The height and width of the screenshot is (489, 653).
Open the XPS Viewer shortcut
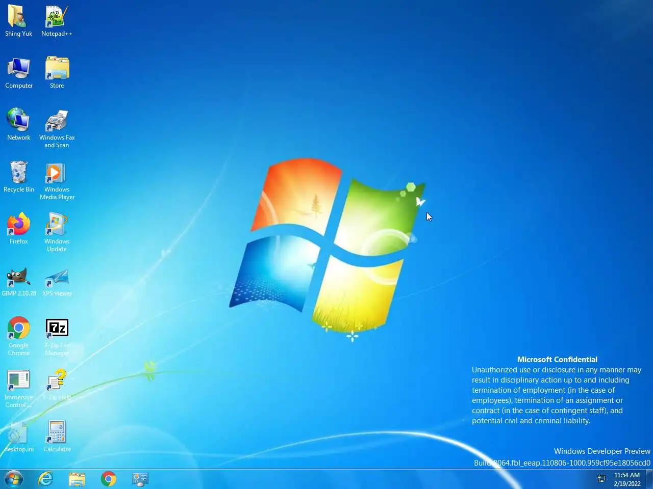pos(57,281)
